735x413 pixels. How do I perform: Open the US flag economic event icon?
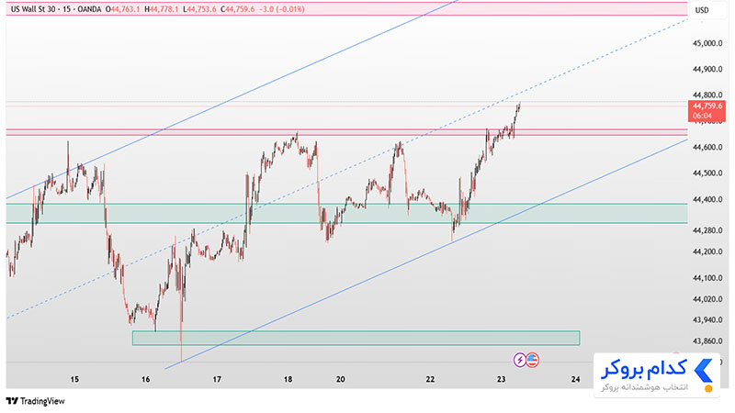point(532,360)
